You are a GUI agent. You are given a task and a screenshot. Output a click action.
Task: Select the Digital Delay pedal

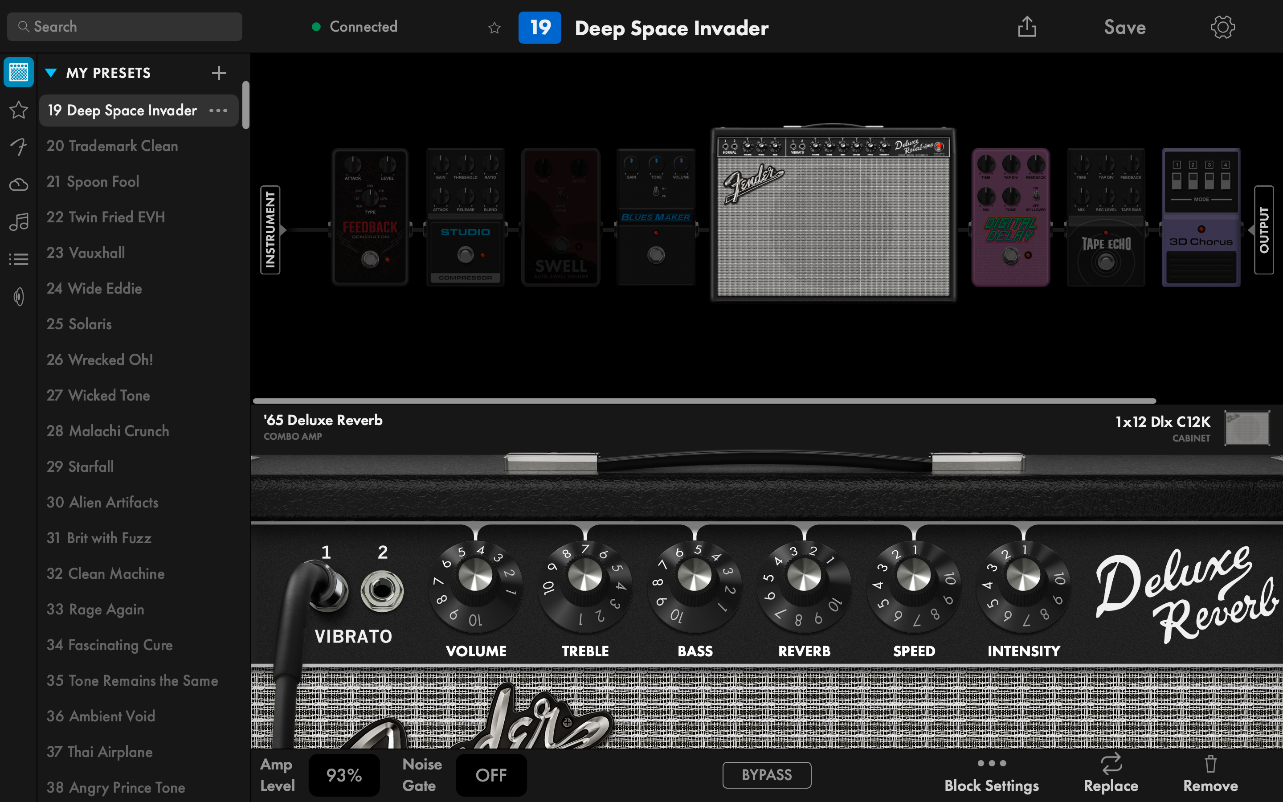(1010, 217)
